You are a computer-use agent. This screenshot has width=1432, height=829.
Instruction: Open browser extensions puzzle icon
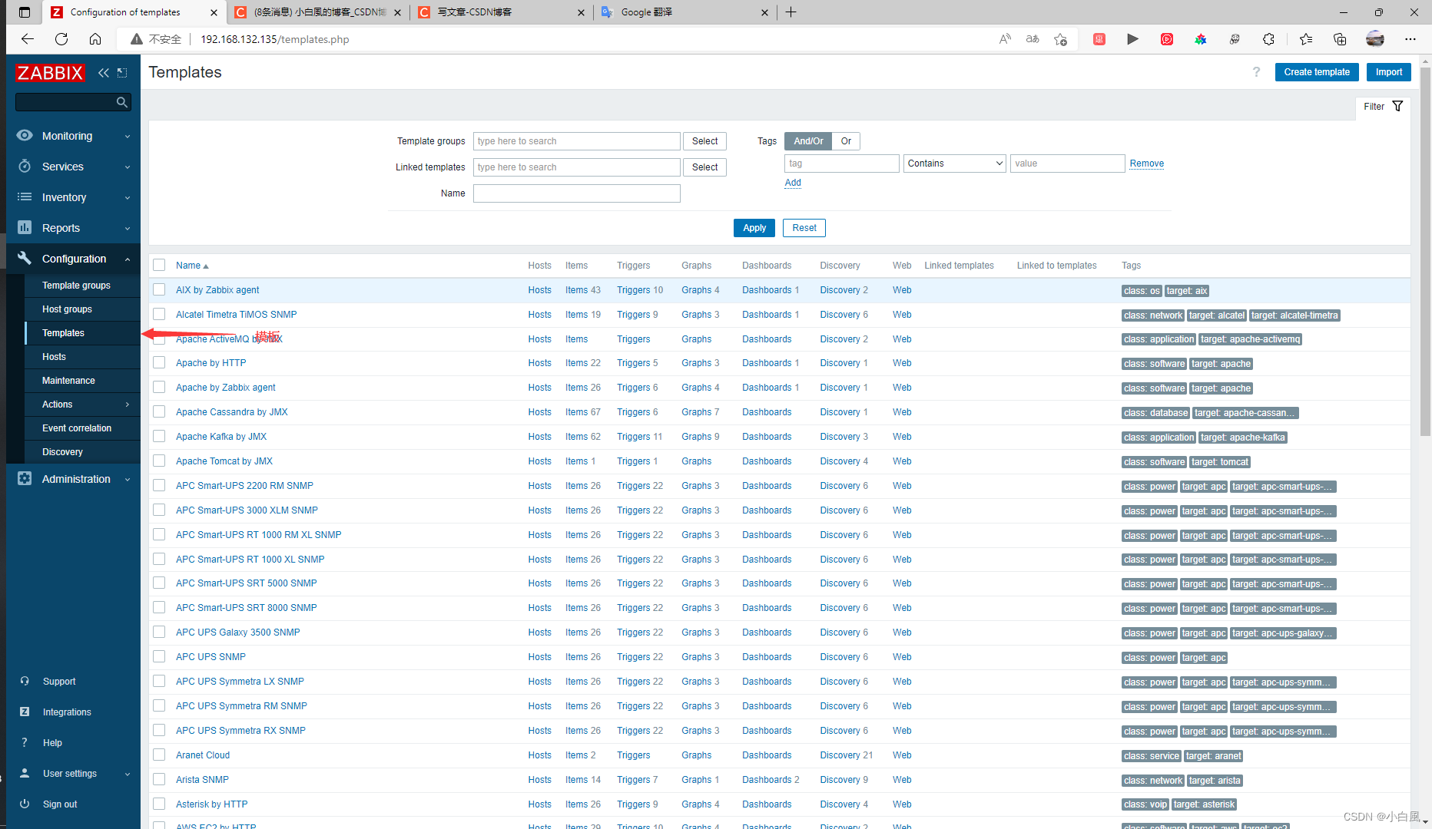click(1268, 39)
